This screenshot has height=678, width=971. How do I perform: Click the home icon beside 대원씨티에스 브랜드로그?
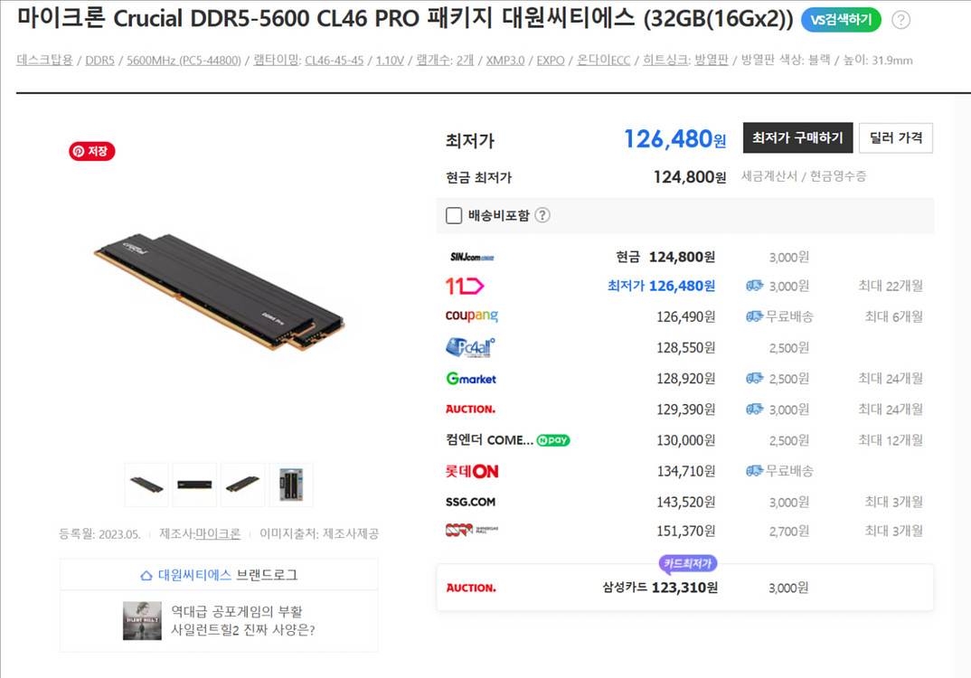146,575
